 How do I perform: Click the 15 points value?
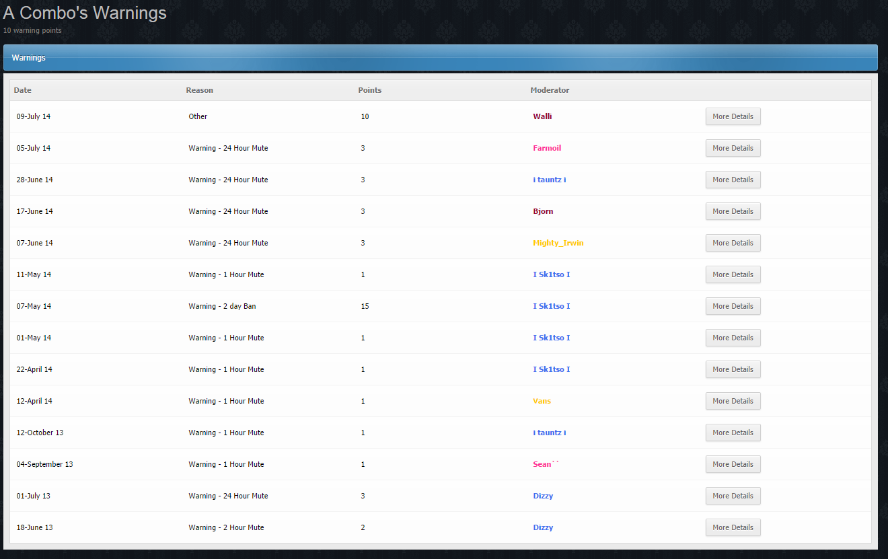365,306
